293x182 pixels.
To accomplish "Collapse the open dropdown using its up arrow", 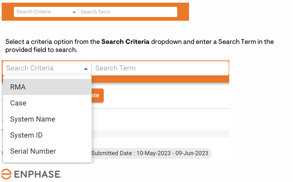I will click(86, 69).
